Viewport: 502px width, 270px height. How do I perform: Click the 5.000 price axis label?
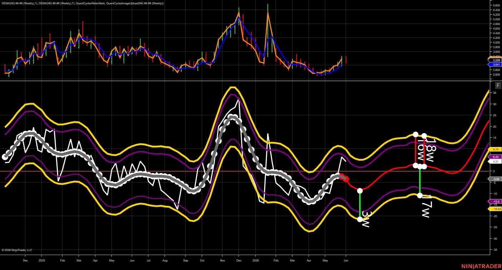496,19
